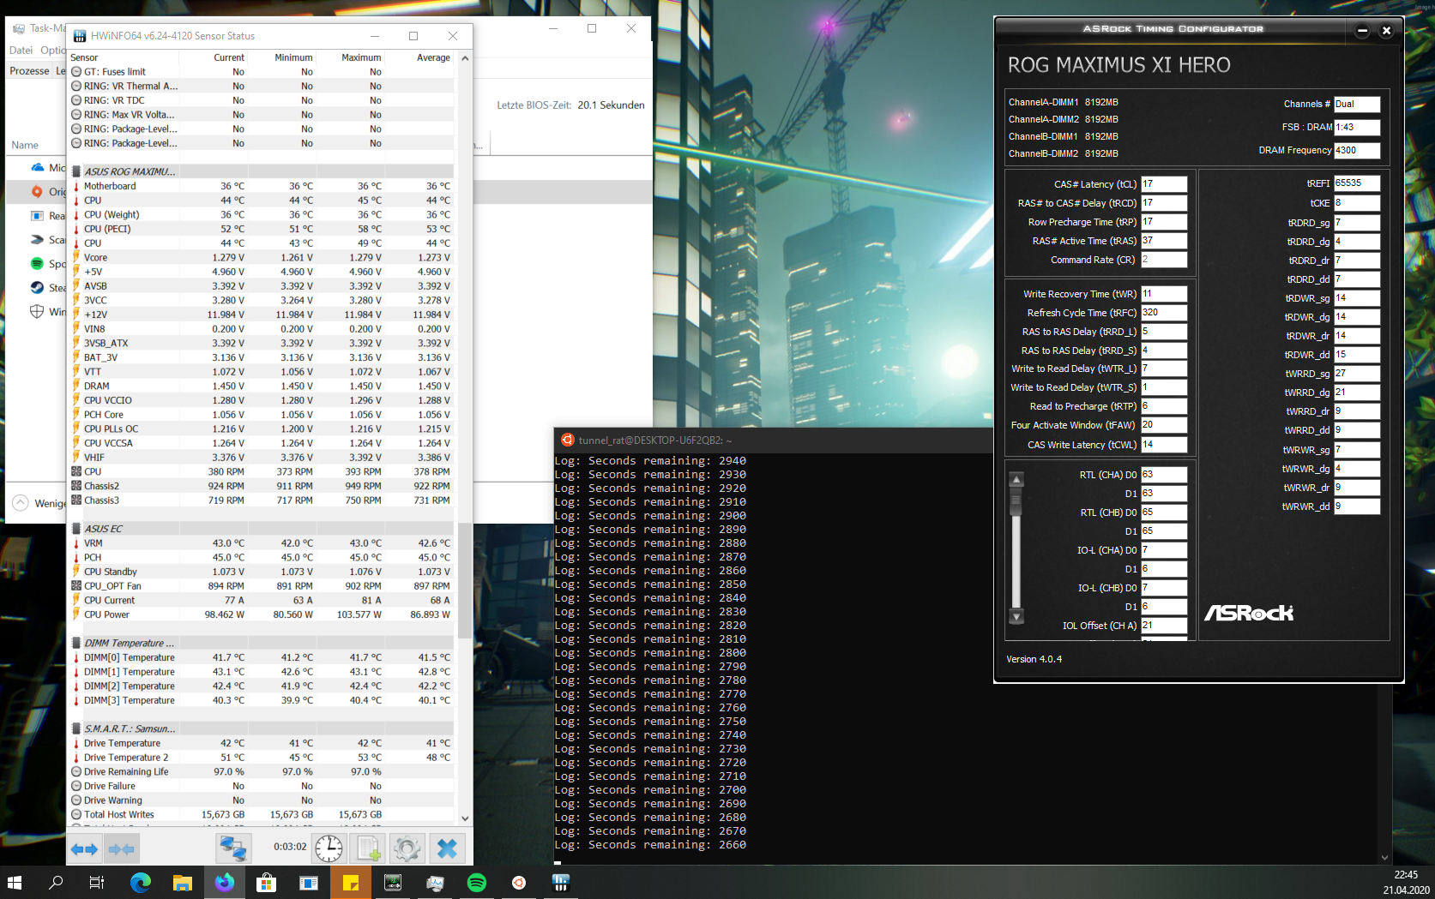Image resolution: width=1435 pixels, height=899 pixels.
Task: Click the CAS# Latency (tCL) value field
Action: (x=1164, y=184)
